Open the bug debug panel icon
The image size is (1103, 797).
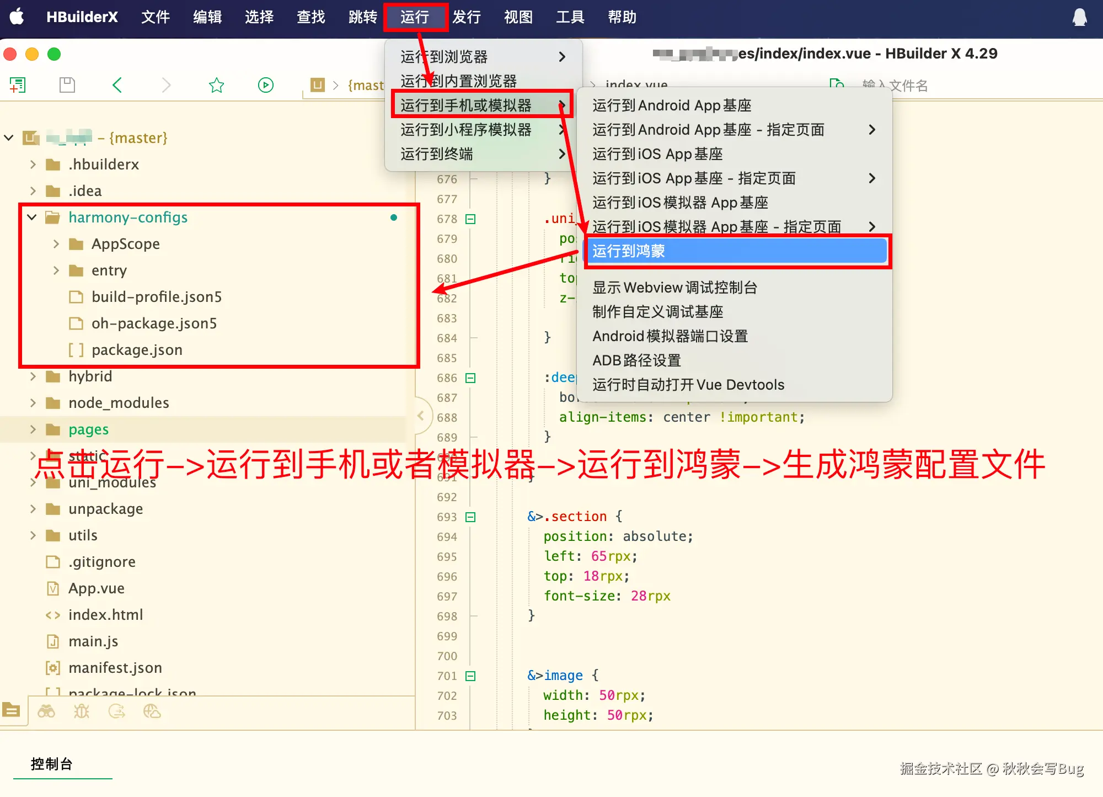pos(82,711)
